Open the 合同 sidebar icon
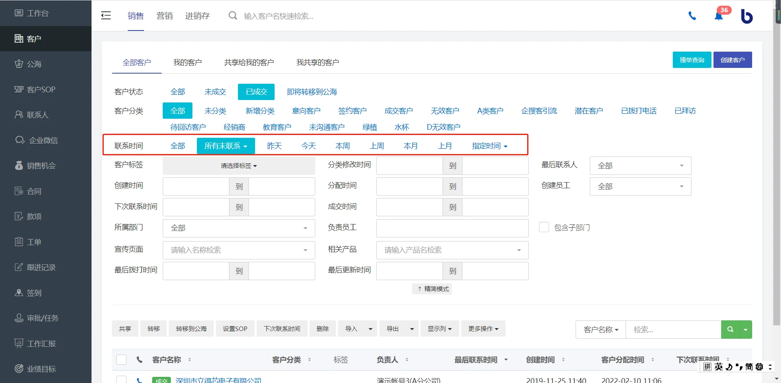781x383 pixels. (x=19, y=191)
